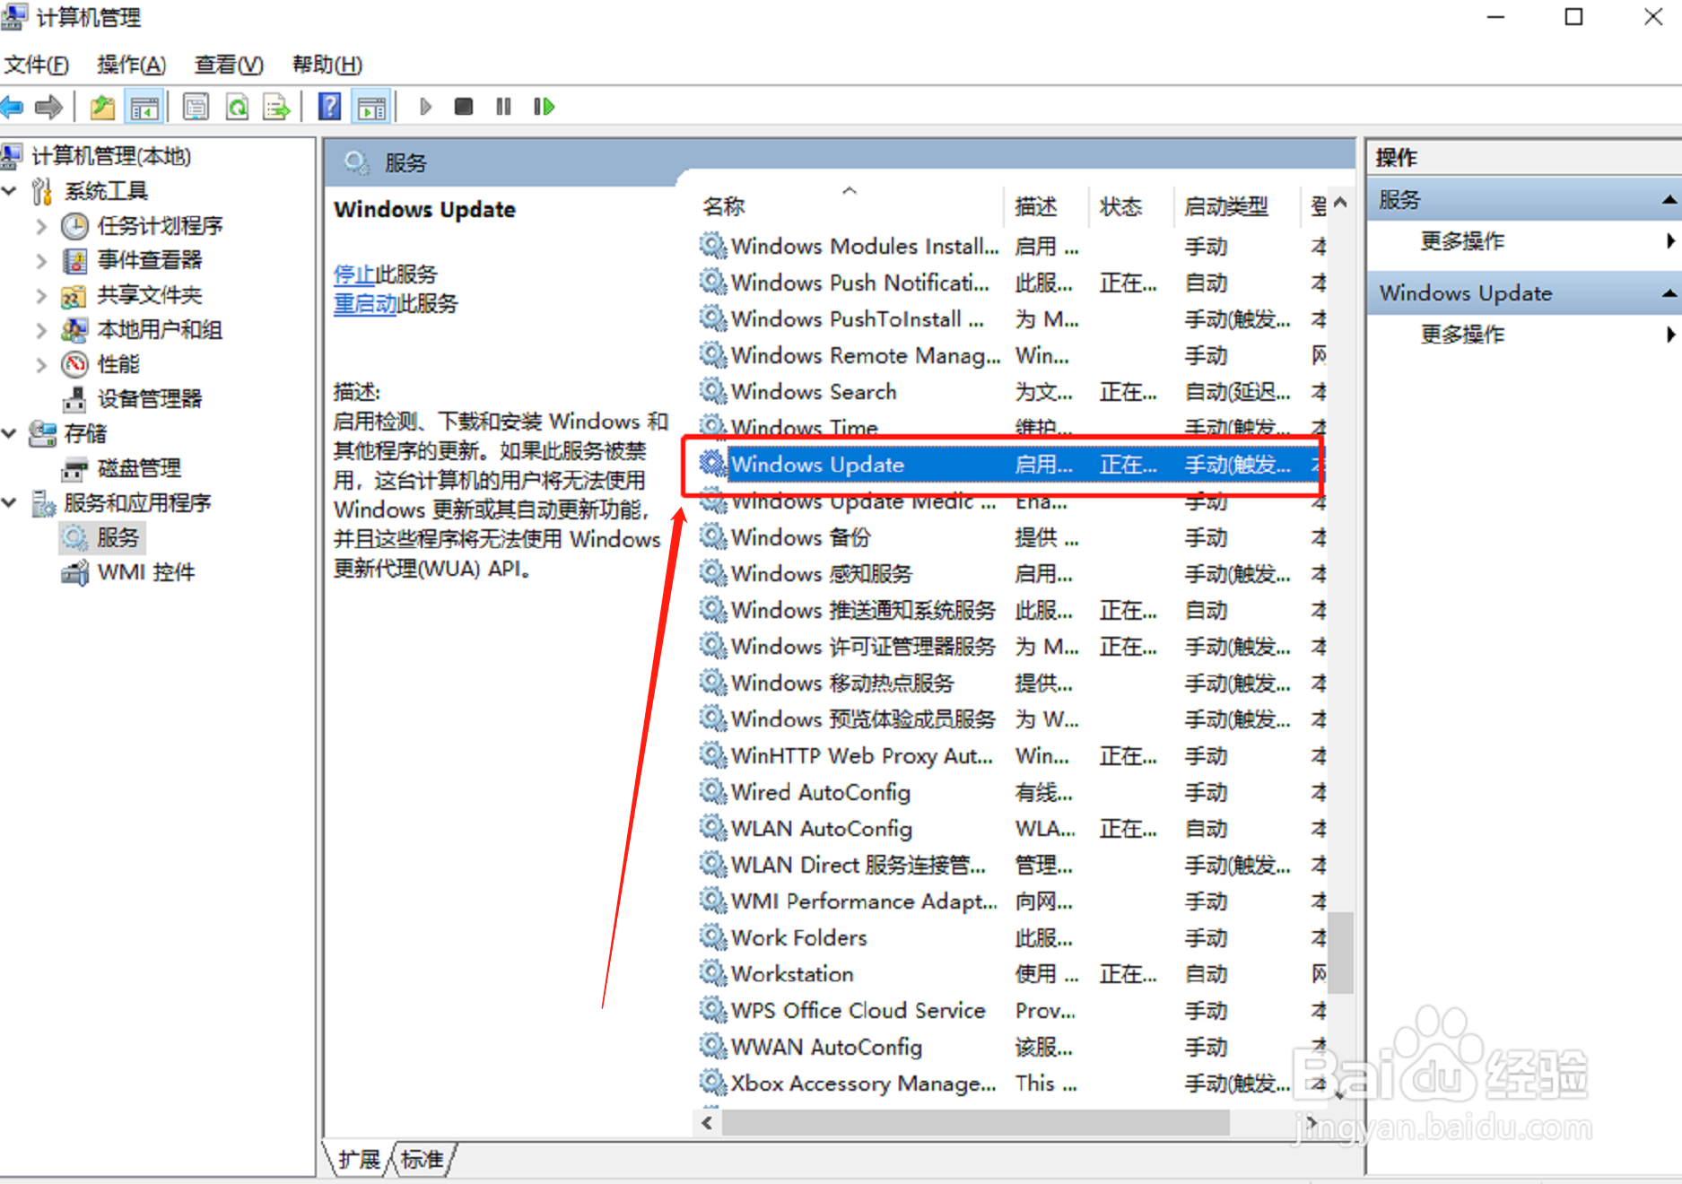Image resolution: width=1682 pixels, height=1184 pixels.
Task: Expand the 共享文件夹 node arrow
Action: (x=41, y=295)
